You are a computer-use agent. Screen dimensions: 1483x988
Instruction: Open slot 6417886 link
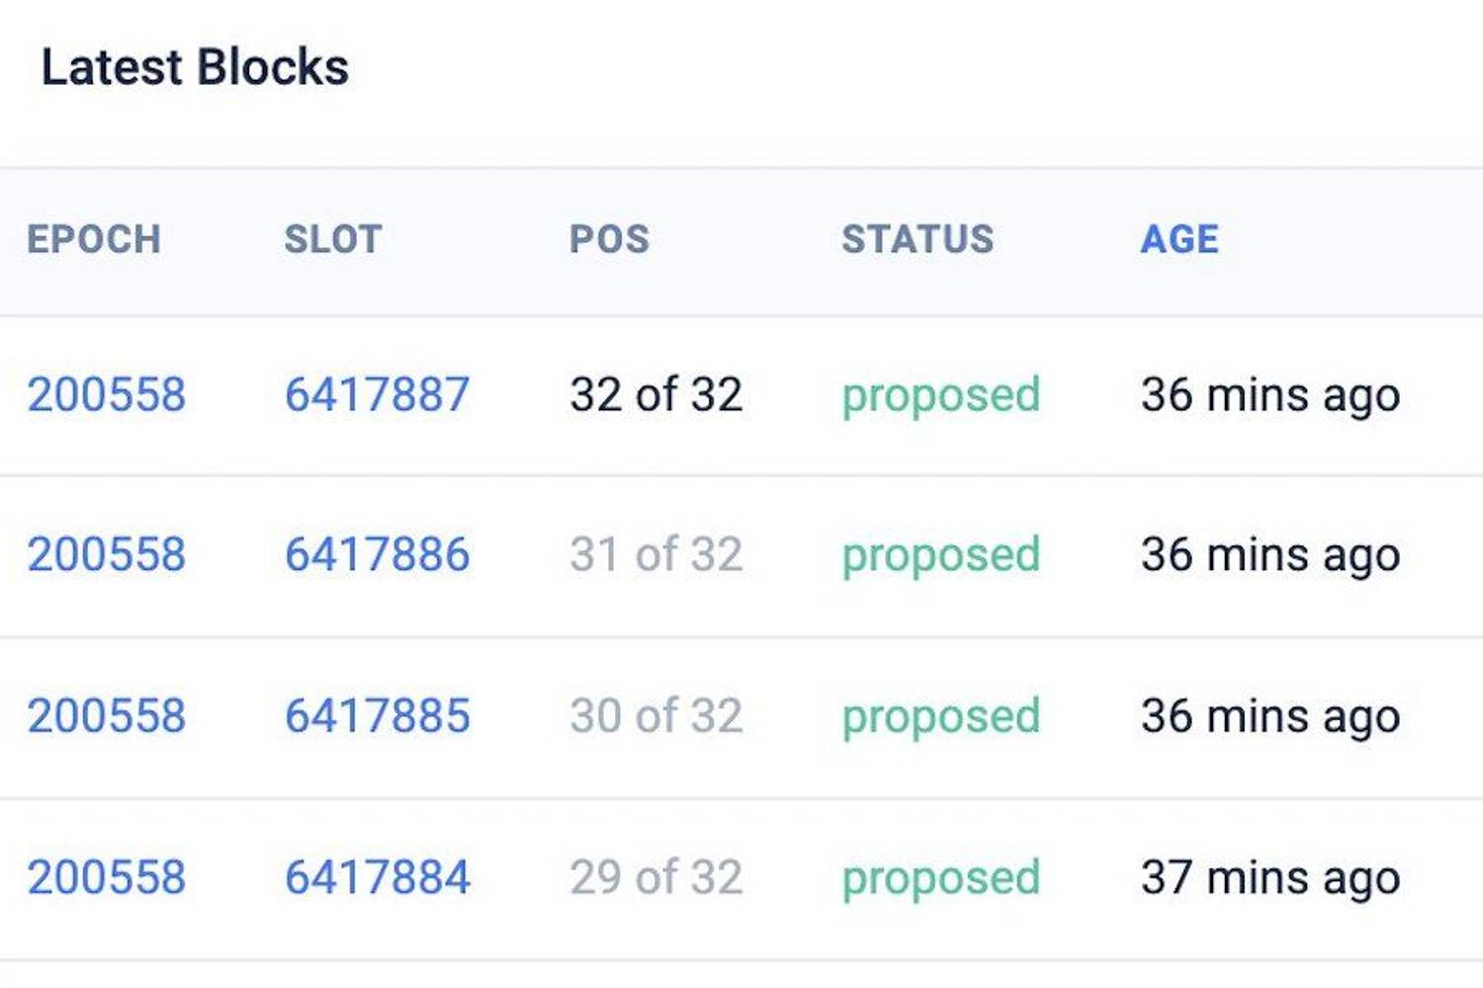[377, 555]
